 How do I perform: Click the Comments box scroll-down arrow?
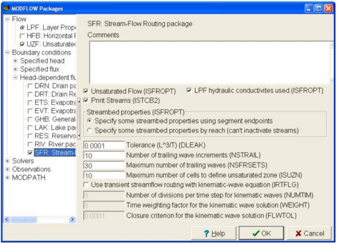pyautogui.click(x=332, y=80)
